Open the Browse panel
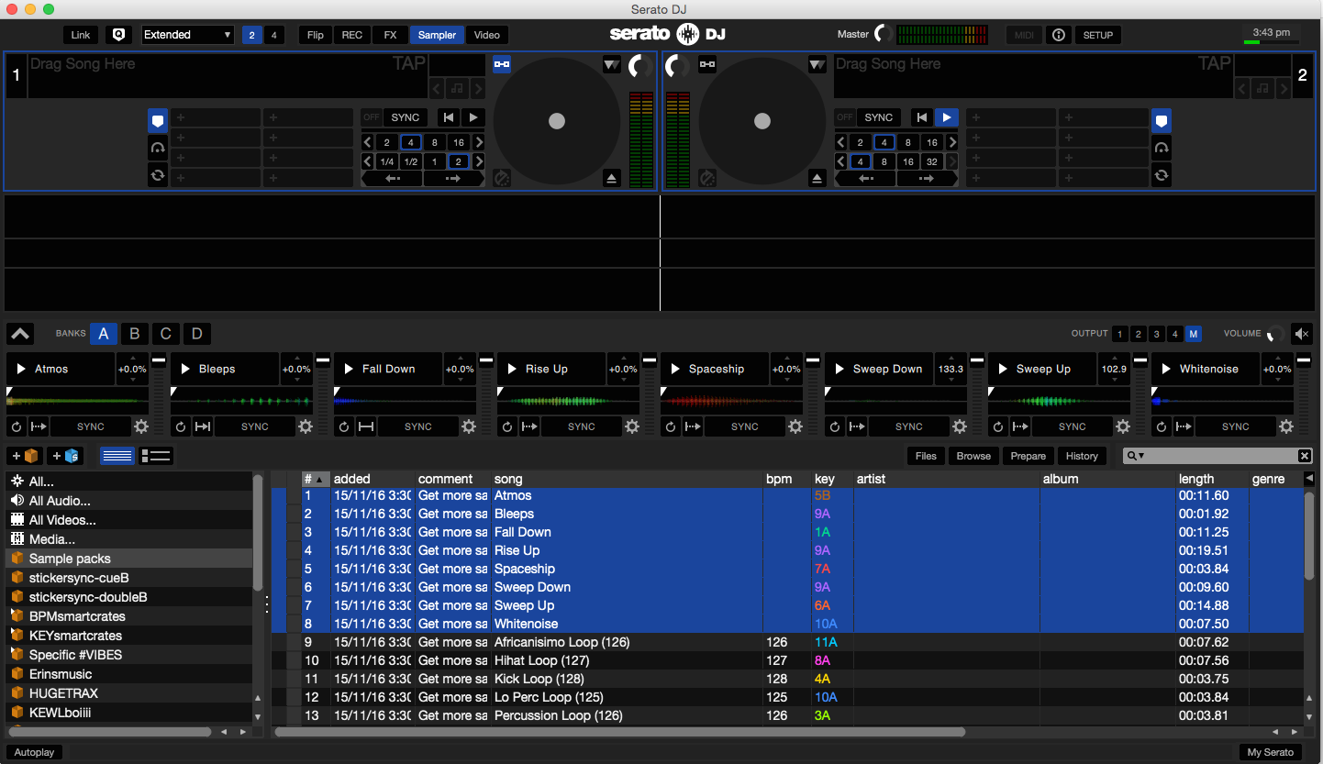Screen dimensions: 1323x764 [x=973, y=456]
